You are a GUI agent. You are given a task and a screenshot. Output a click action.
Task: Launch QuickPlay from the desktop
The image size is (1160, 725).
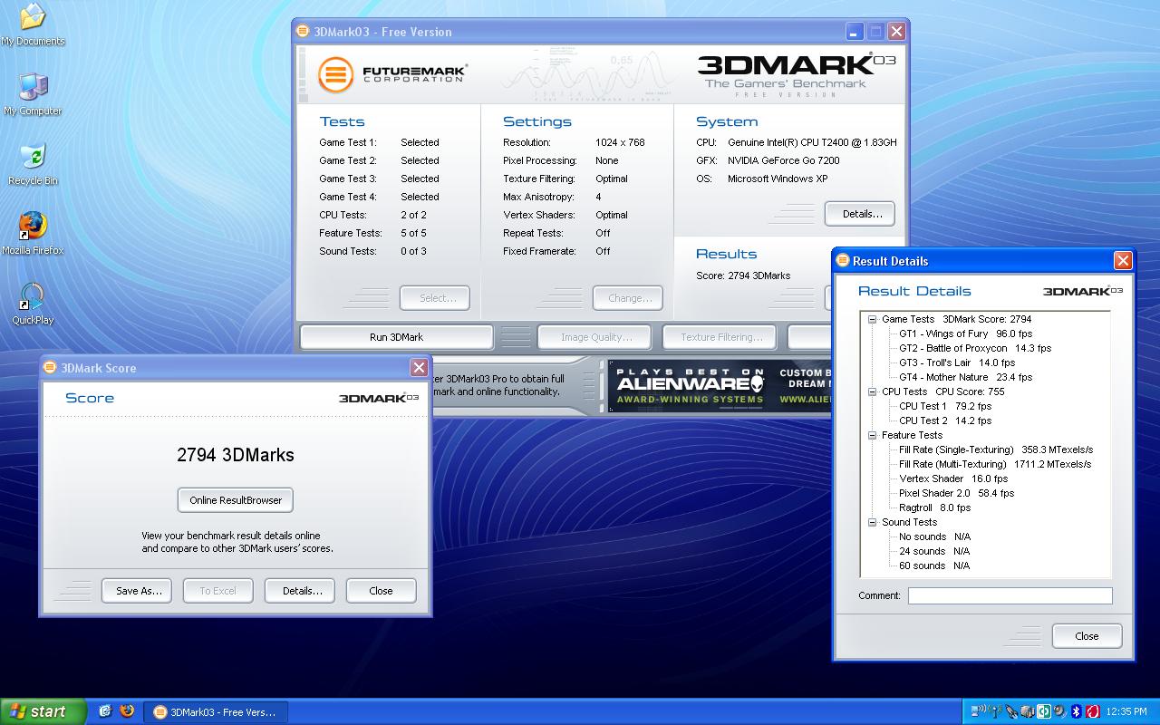33,304
